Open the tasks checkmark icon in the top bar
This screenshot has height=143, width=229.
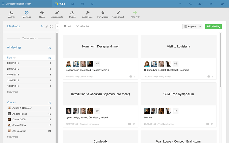coord(92,4)
